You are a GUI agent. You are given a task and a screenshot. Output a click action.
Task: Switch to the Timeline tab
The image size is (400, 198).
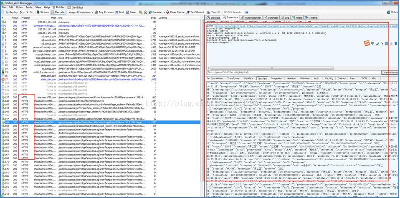click(x=311, y=18)
